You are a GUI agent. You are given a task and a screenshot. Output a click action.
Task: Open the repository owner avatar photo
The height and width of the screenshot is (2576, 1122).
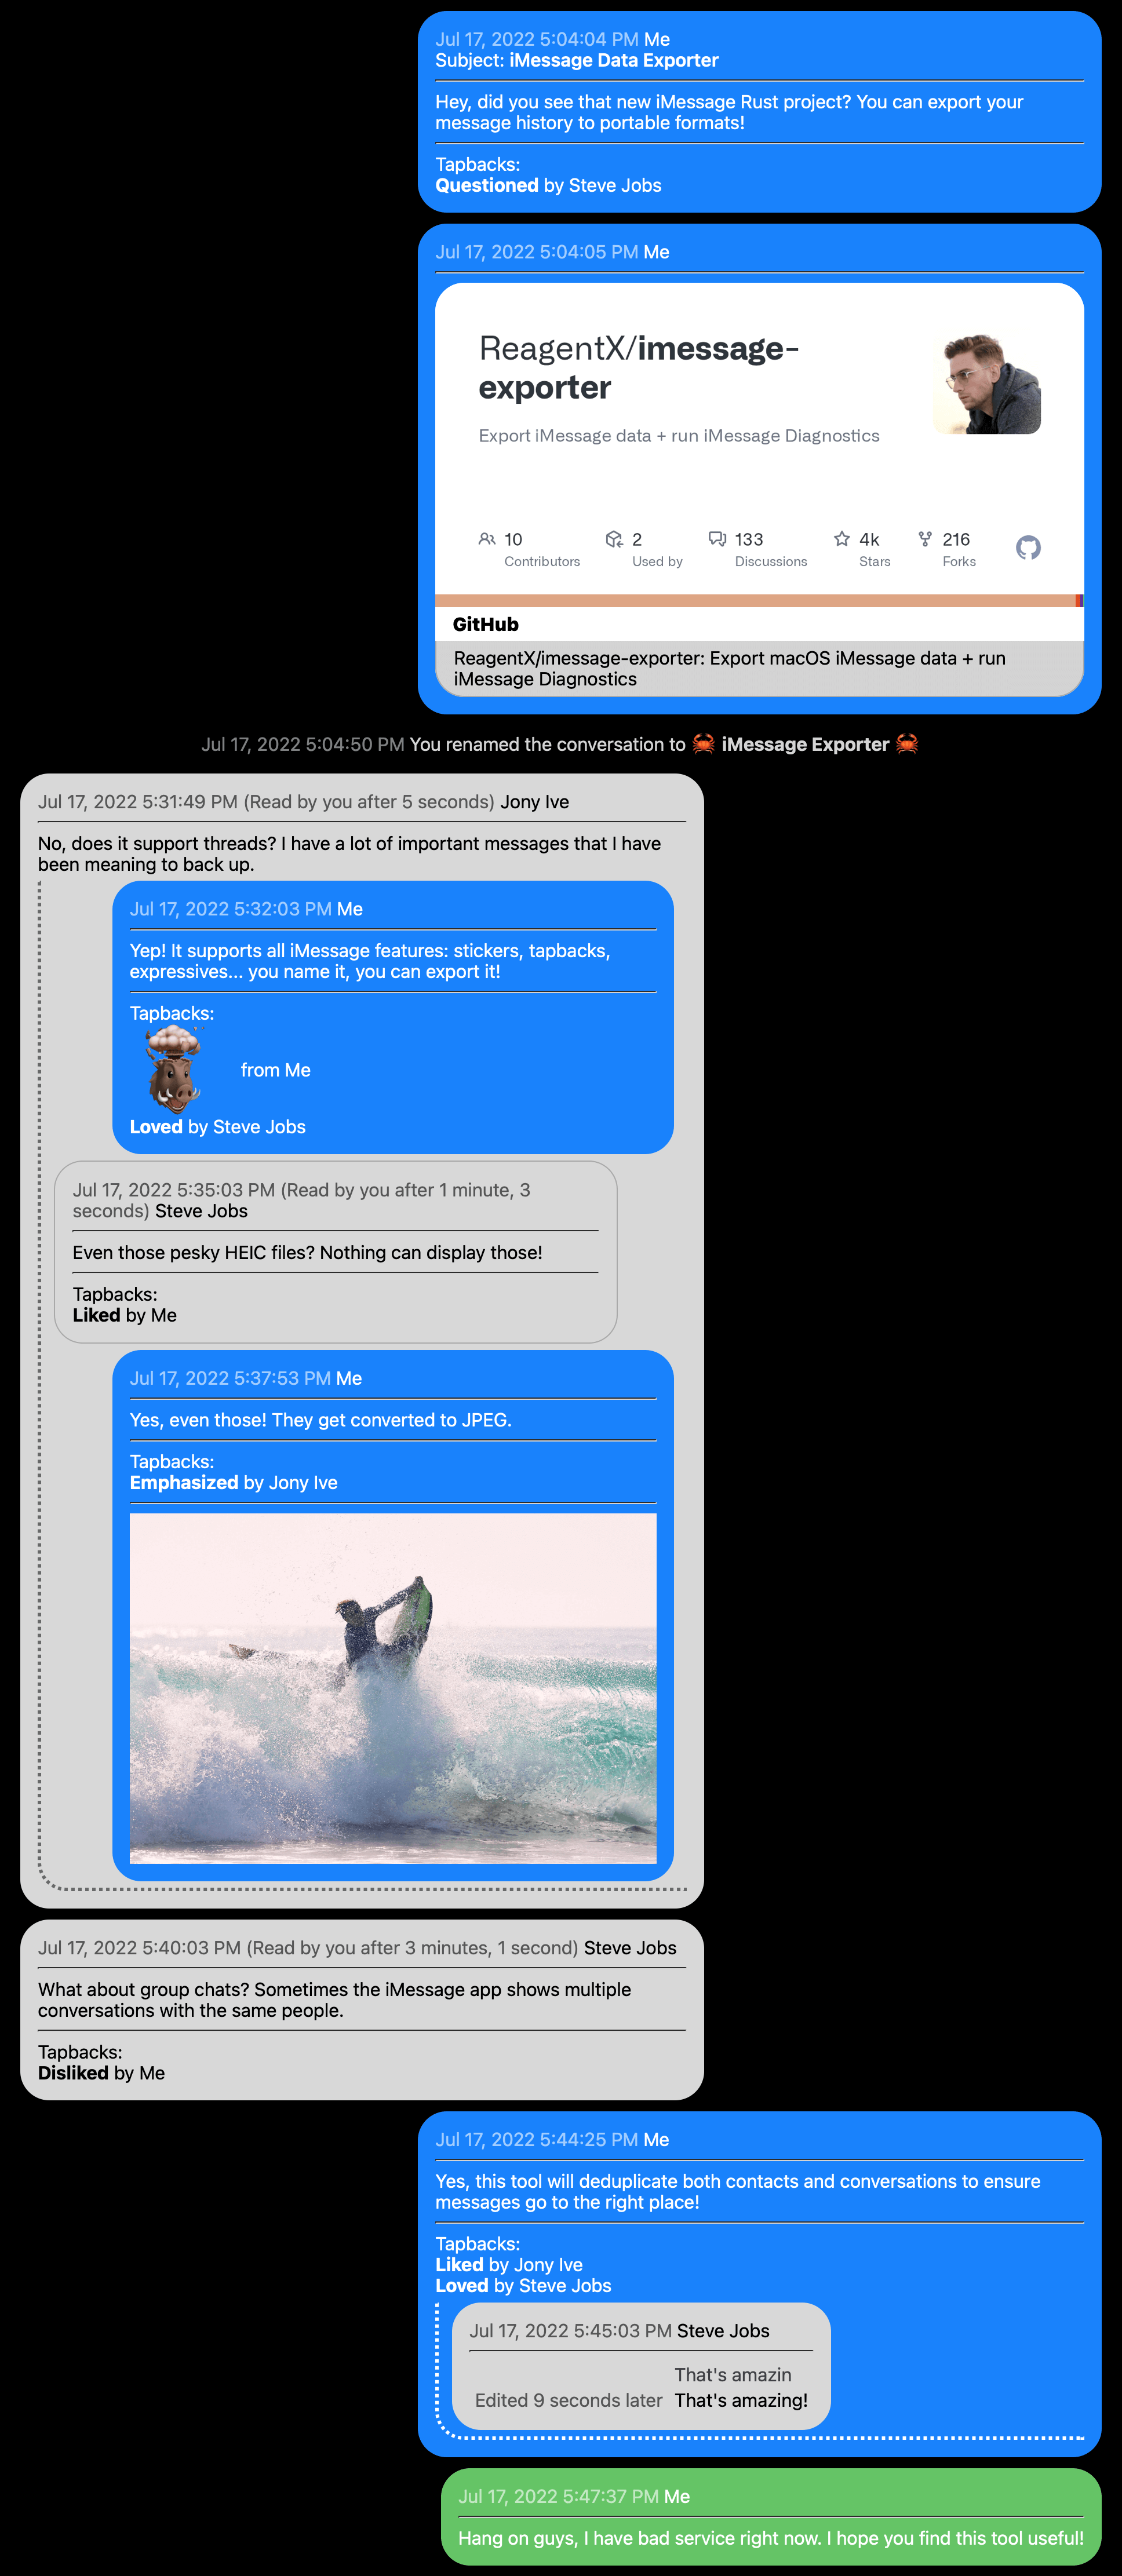(x=987, y=384)
